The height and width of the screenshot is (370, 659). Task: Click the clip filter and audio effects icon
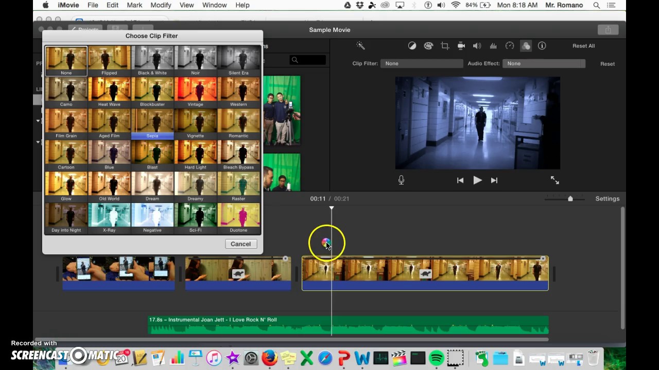(x=526, y=46)
